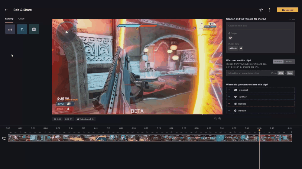The height and width of the screenshot is (169, 302).
Task: Click the Enter key hint
Action: coord(290,73)
